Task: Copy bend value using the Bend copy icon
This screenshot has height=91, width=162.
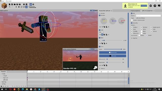Action: click(x=102, y=43)
